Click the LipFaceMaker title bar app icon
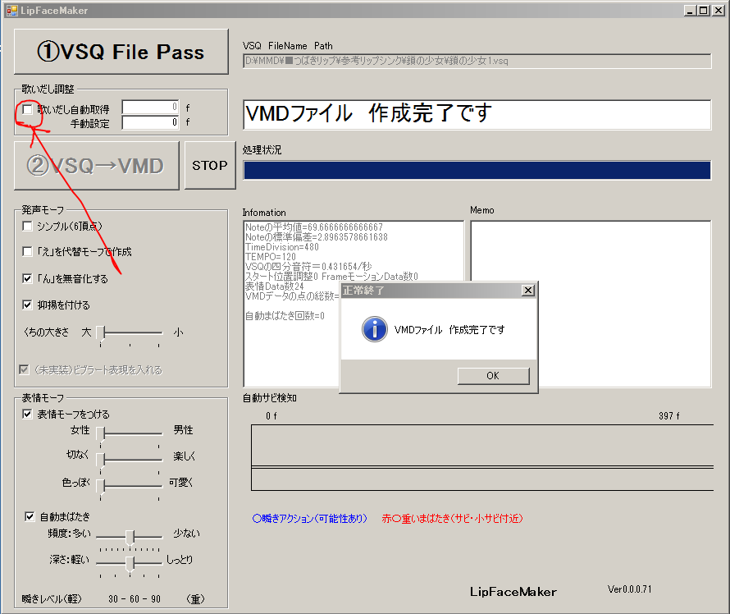This screenshot has width=730, height=614. click(11, 10)
